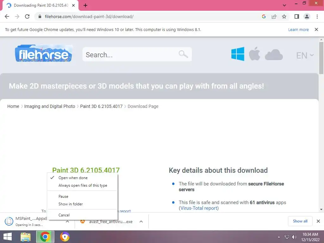Open the Windows Start button
This screenshot has width=324, height=243.
tap(8, 237)
